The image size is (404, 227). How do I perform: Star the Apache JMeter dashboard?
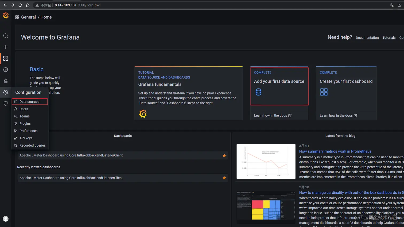pos(224,155)
